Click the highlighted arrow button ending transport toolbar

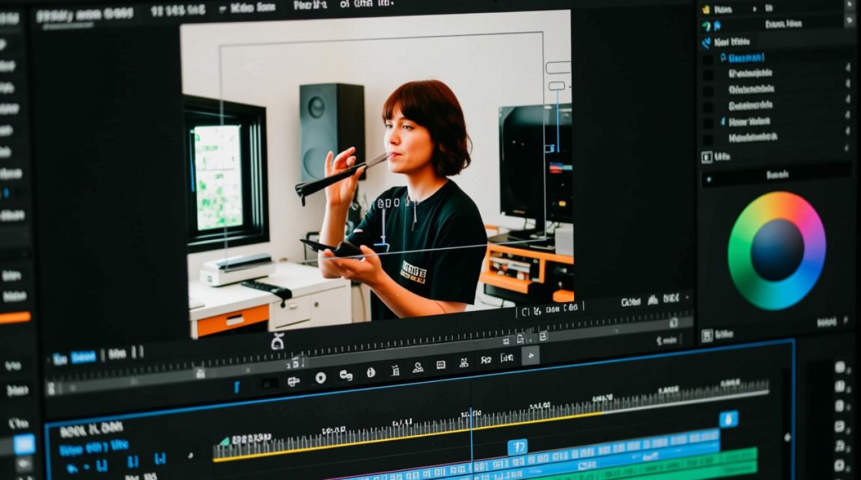pos(530,355)
